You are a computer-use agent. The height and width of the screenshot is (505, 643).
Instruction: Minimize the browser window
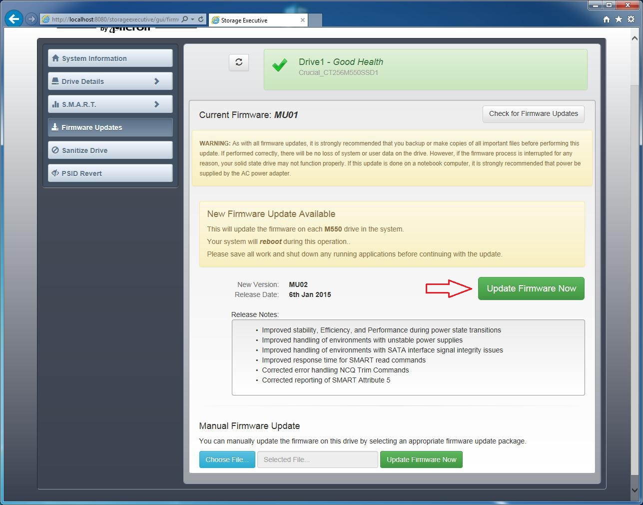pyautogui.click(x=596, y=5)
